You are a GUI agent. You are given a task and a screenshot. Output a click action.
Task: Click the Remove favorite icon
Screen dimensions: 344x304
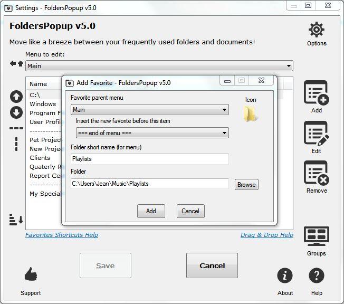point(317,173)
